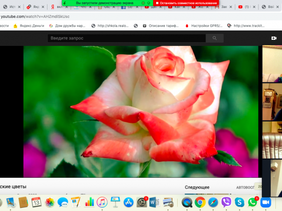Open Google Chrome dock icon

click(200, 202)
